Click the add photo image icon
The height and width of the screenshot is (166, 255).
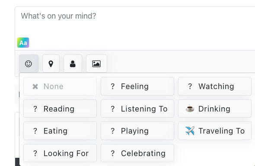pyautogui.click(x=96, y=64)
